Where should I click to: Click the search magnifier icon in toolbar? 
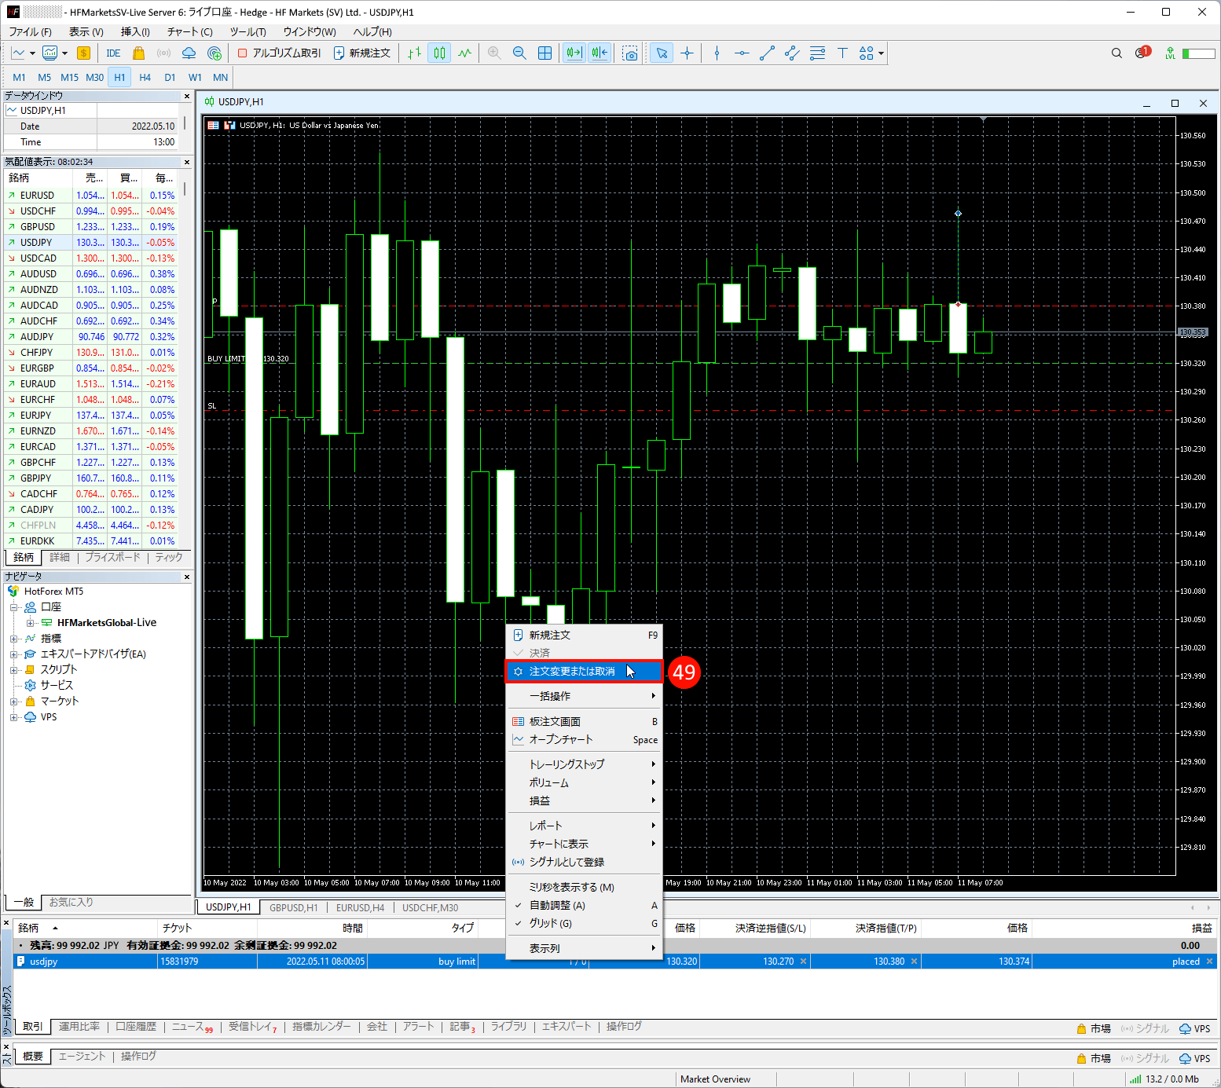tap(1116, 53)
